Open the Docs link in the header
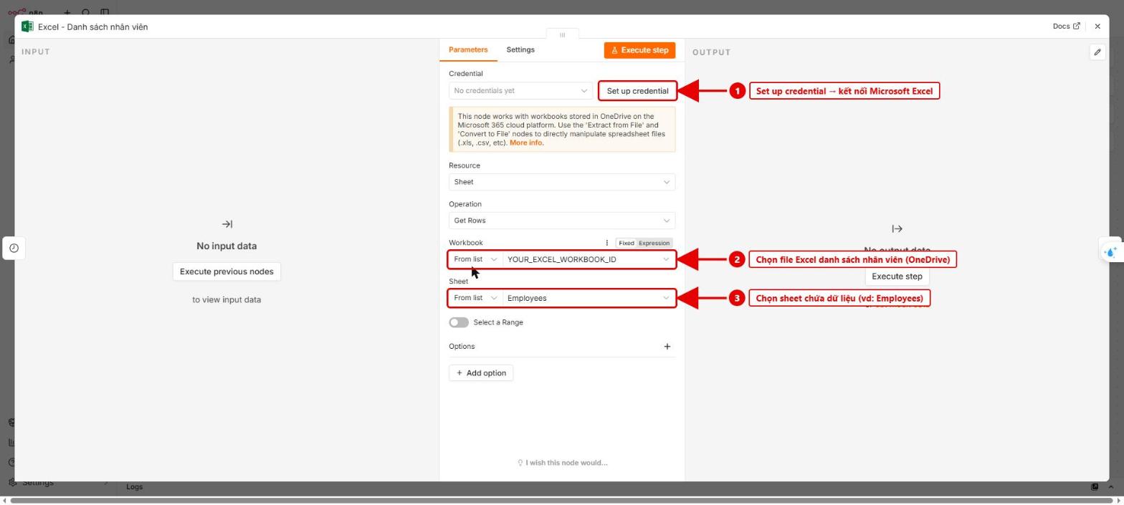The height and width of the screenshot is (505, 1124). (x=1066, y=27)
